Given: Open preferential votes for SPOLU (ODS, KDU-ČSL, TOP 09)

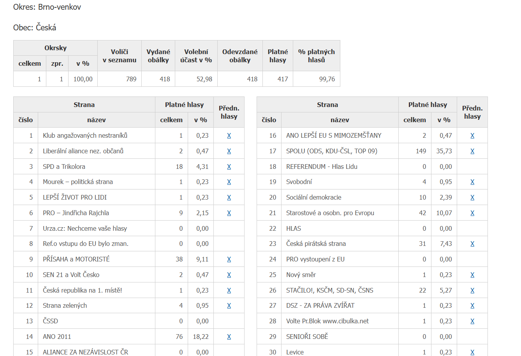Looking at the screenshot, I should coord(472,151).
